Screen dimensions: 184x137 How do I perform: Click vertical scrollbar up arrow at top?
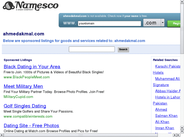(x=182, y=2)
